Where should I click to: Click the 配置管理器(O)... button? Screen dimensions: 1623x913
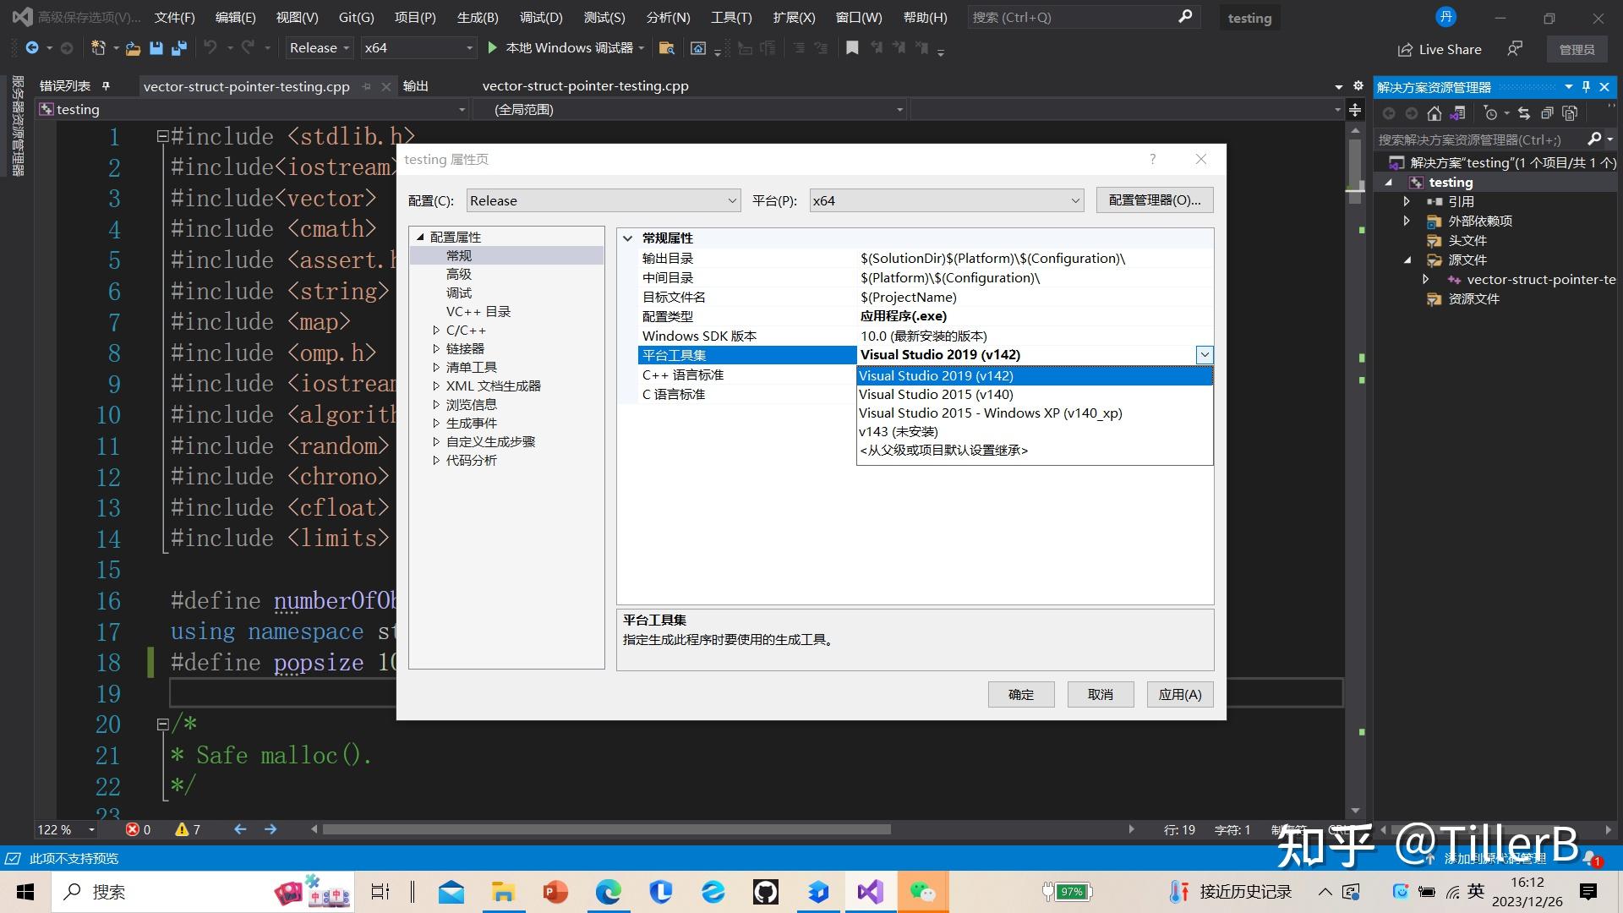point(1155,200)
